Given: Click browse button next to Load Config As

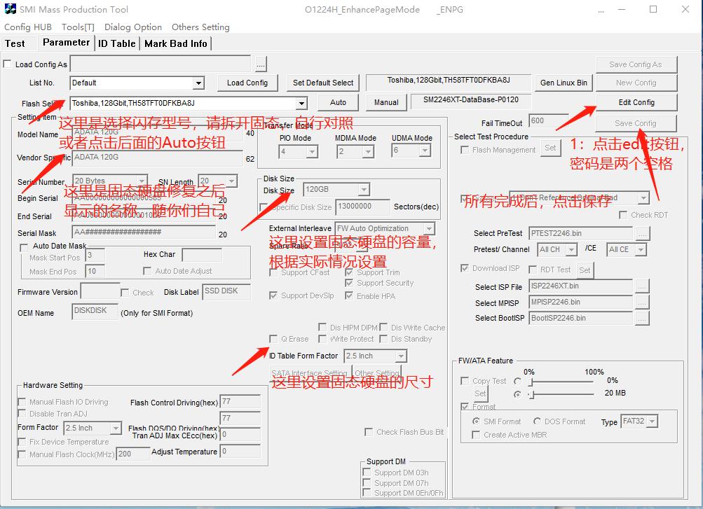Looking at the screenshot, I should coord(261,64).
